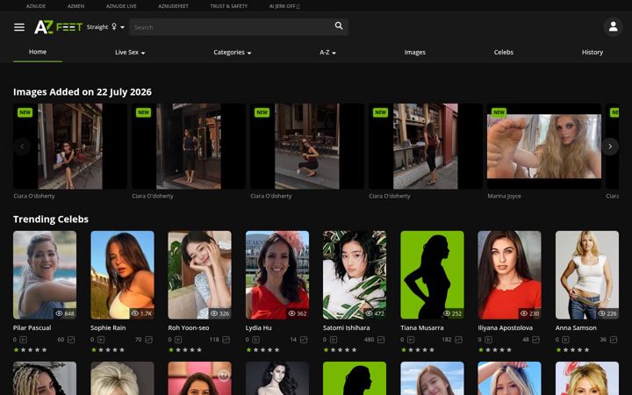
Task: Select the Home tab
Action: tap(38, 52)
